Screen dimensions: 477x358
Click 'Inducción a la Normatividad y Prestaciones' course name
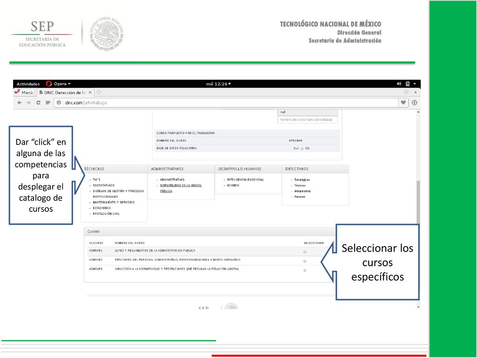pos(177,269)
